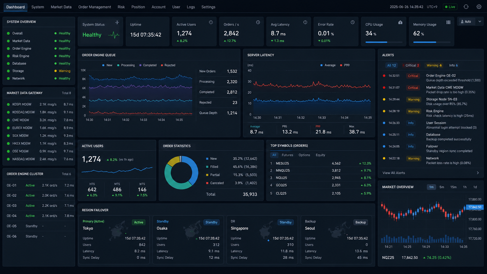Open the settings gear icon at top right
Viewport: 487px width, 274px height.
(479, 7)
